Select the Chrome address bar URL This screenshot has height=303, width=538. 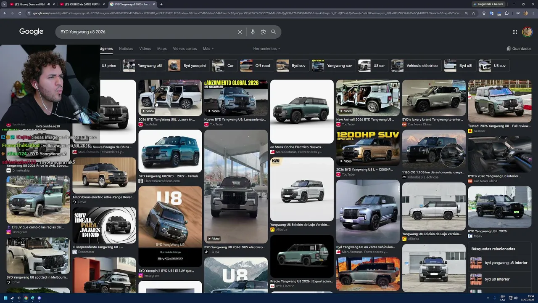point(247,13)
